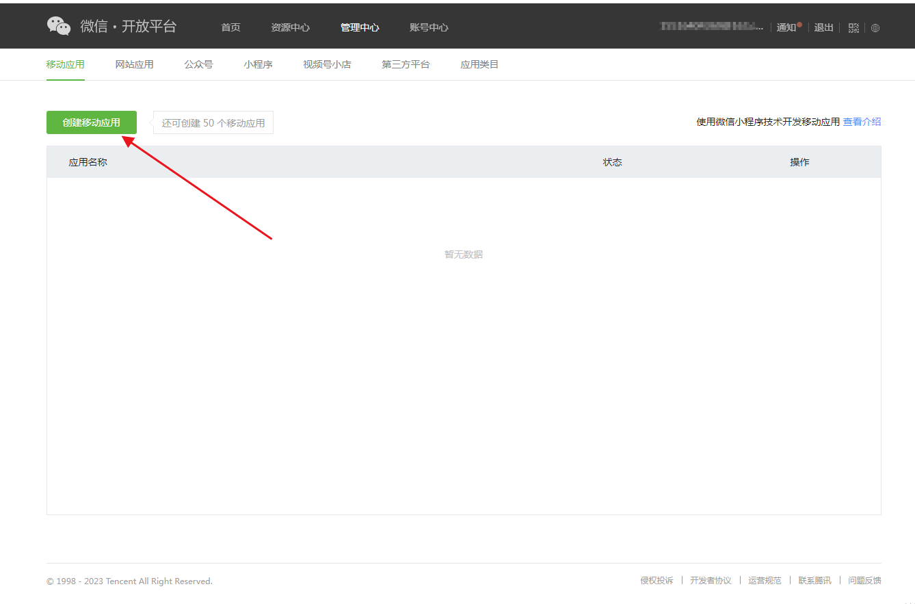
Task: Click the WeChat Open Platform logo
Action: pyautogui.click(x=111, y=27)
